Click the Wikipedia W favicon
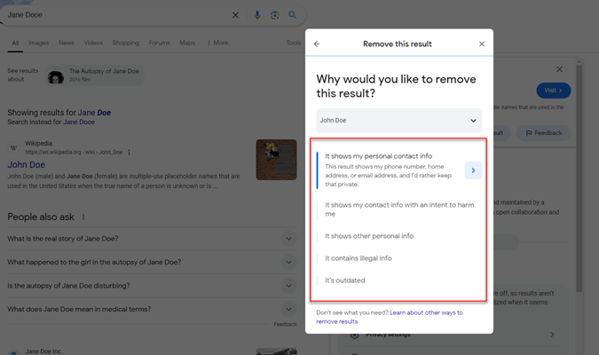The image size is (599, 355). point(13,147)
